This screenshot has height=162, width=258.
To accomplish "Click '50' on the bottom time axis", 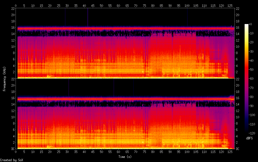I will click(x=101, y=152).
